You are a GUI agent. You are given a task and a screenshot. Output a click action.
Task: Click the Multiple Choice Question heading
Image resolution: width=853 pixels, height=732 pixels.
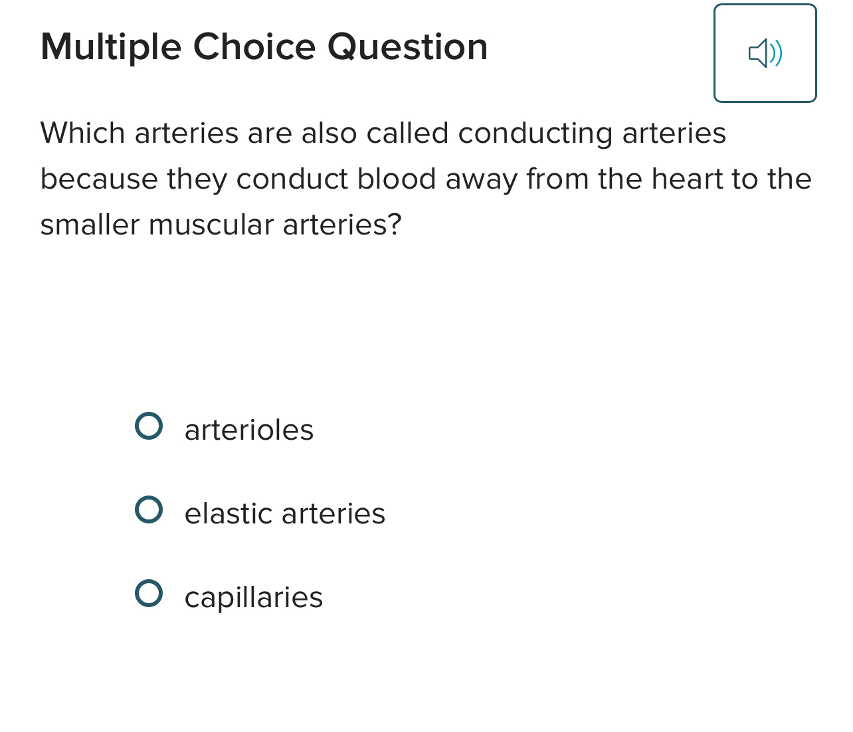[264, 46]
